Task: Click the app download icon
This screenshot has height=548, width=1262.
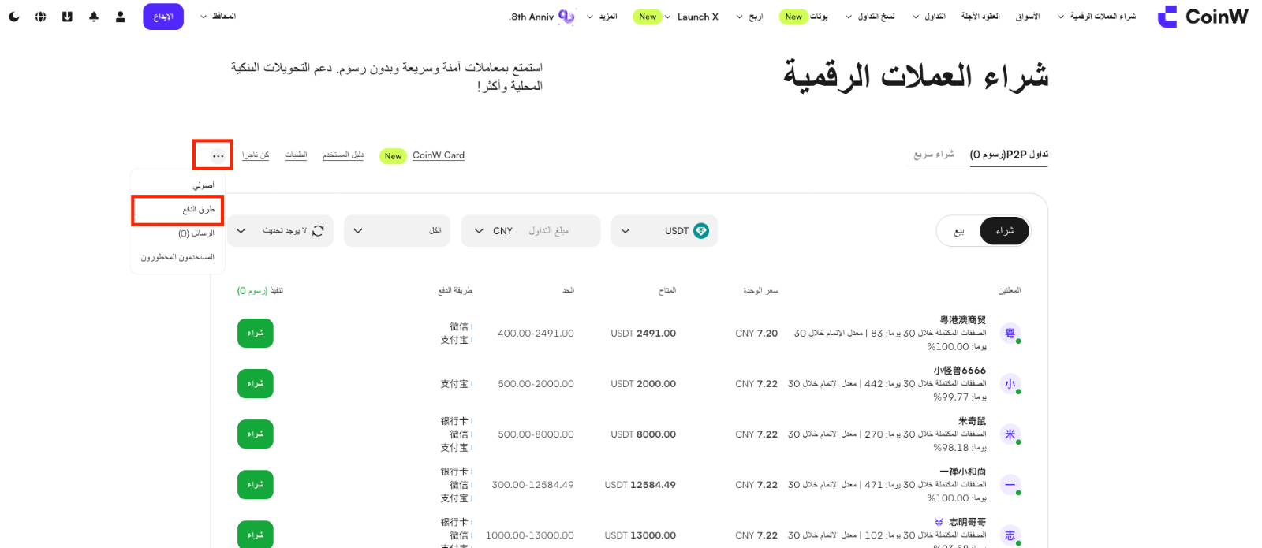Action: 67,17
